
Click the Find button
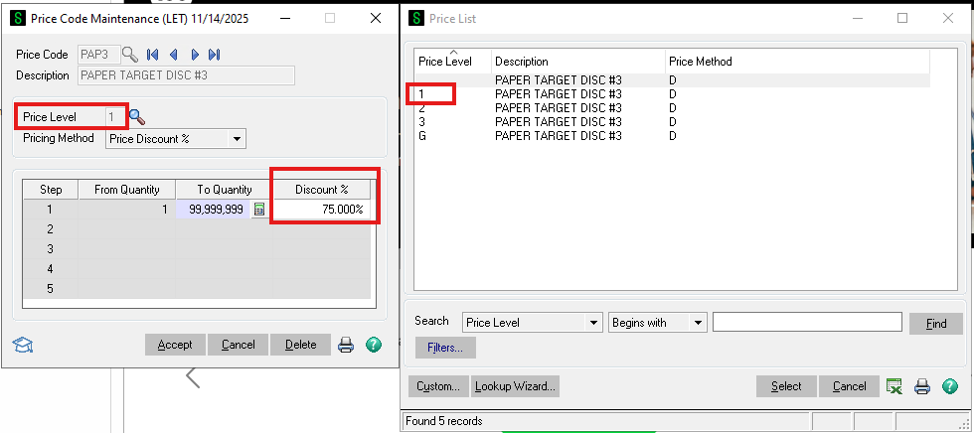[935, 324]
